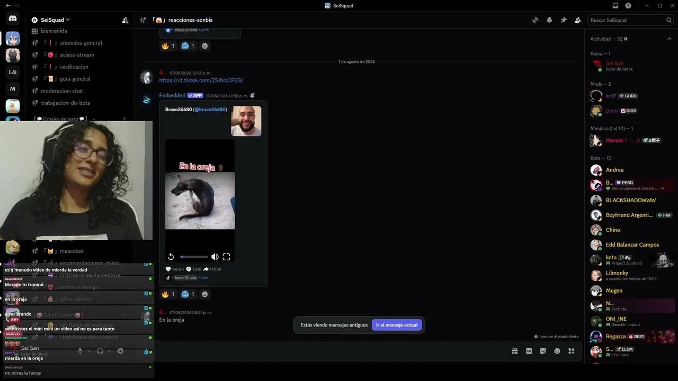This screenshot has height=381, width=678.
Task: Open the Help question mark icon
Action: (x=628, y=5)
